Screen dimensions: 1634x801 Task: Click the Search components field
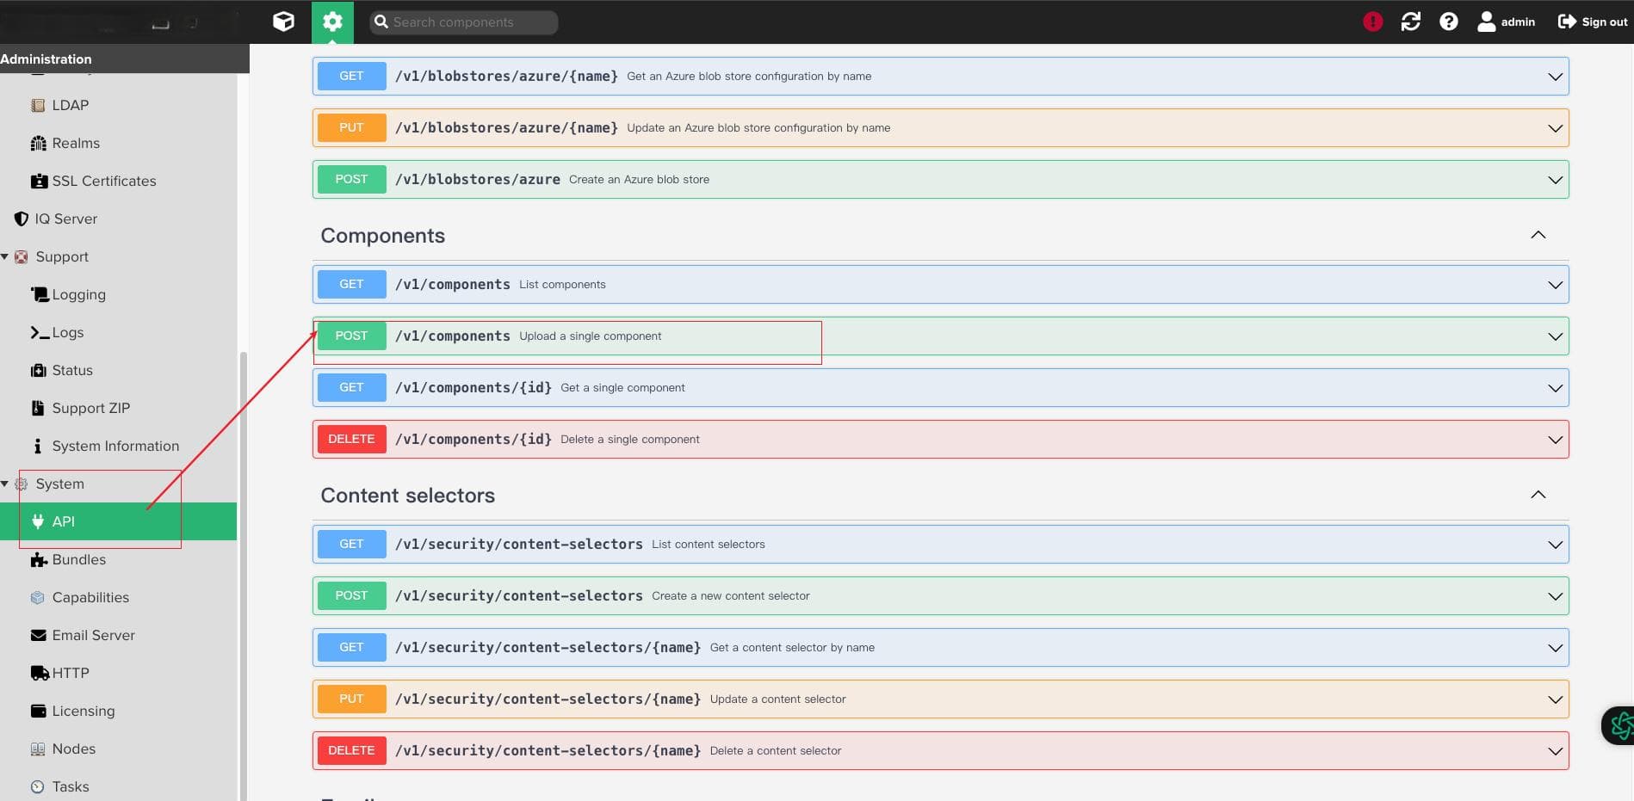click(x=464, y=22)
